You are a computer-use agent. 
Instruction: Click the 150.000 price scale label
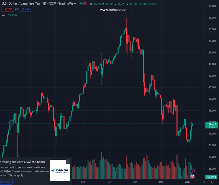click(x=211, y=30)
